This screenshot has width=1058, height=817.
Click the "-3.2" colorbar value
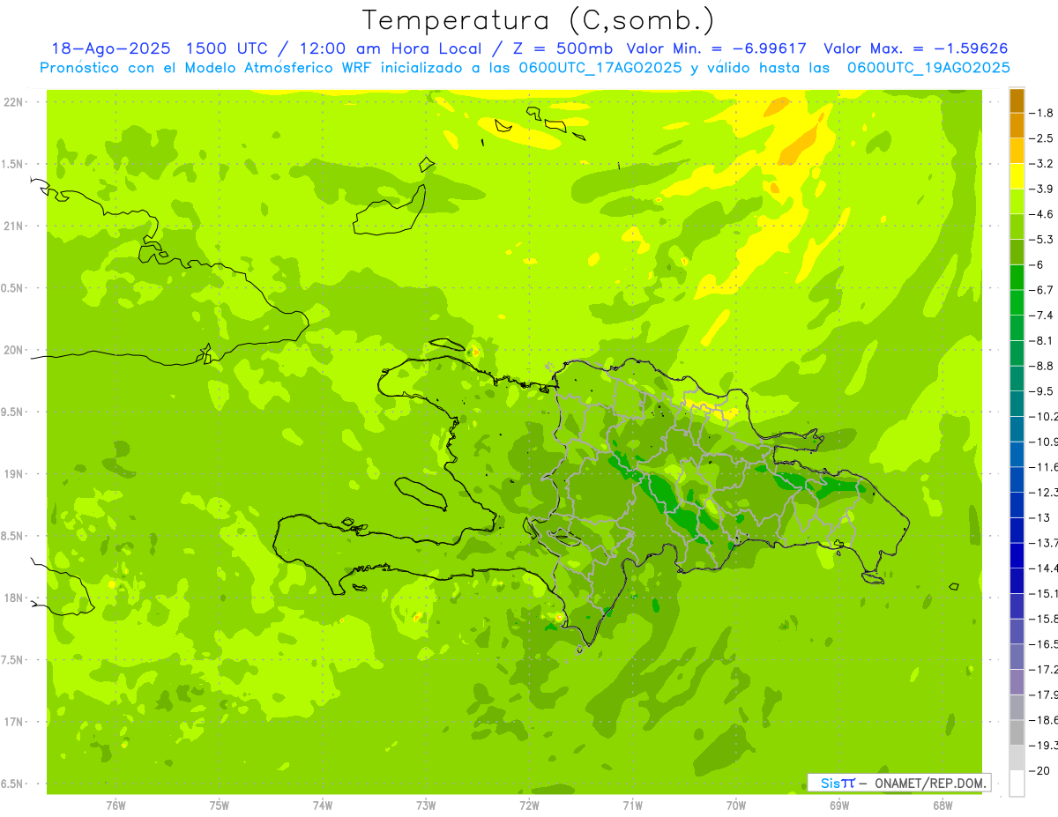[x=1042, y=164]
